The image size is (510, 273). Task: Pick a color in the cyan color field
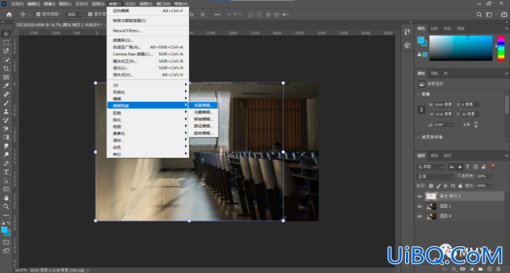(461, 48)
